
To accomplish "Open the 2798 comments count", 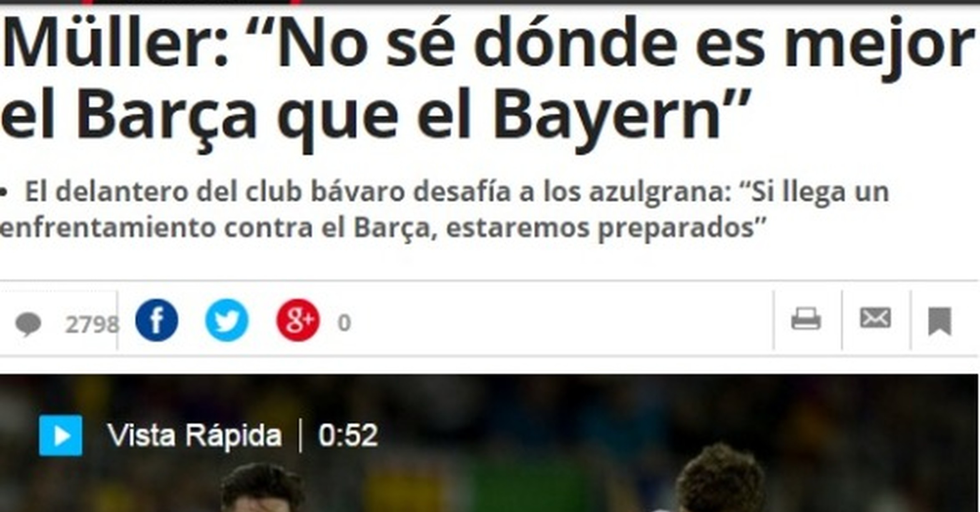I will [92, 324].
